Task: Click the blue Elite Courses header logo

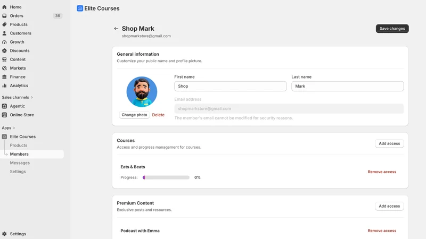Action: [x=80, y=8]
